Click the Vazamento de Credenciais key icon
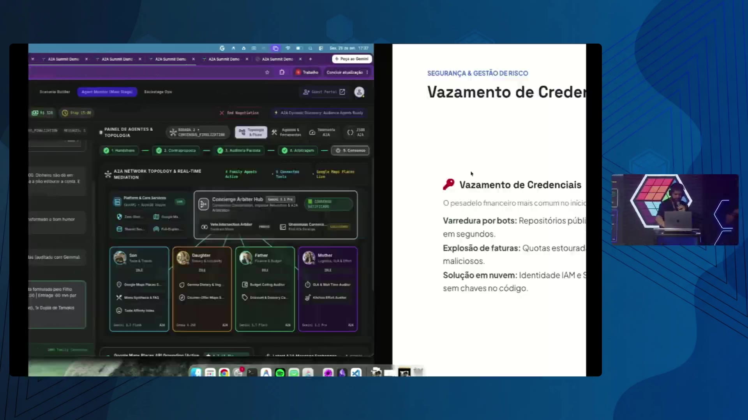748x420 pixels. click(448, 184)
